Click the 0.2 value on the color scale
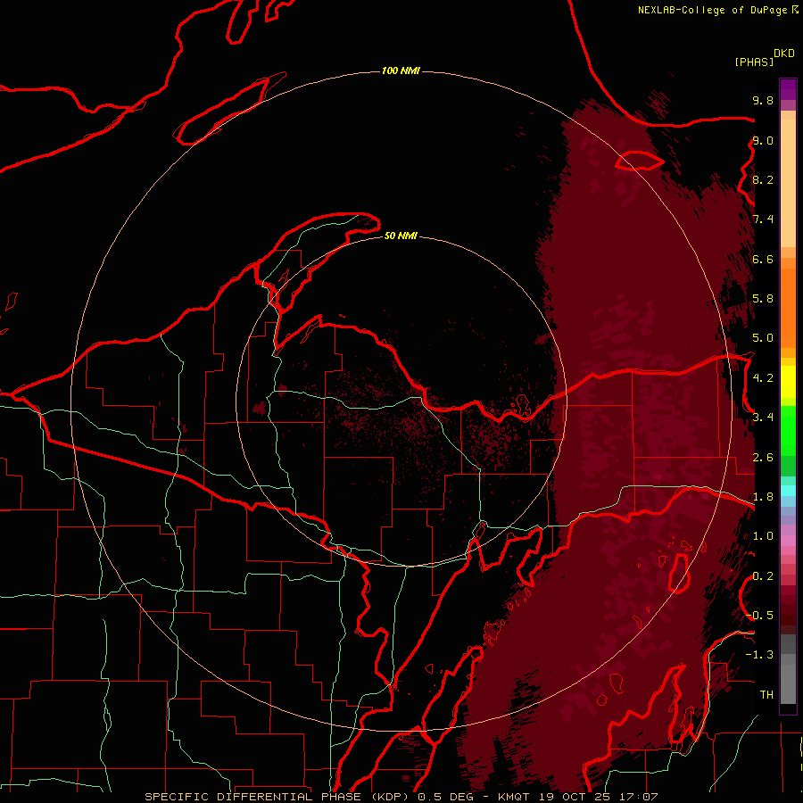This screenshot has width=803, height=803. [x=763, y=576]
